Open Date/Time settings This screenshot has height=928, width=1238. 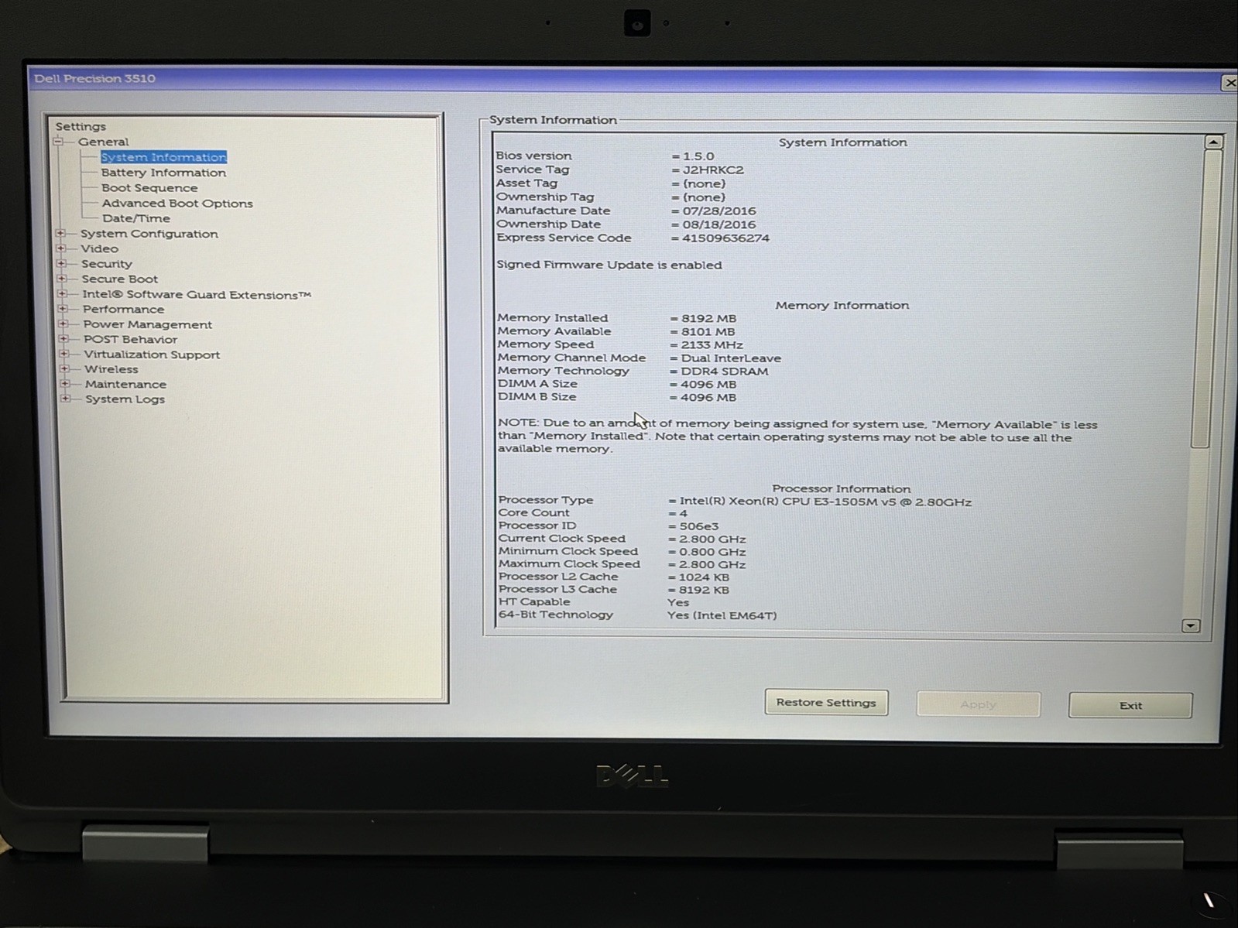coord(135,218)
